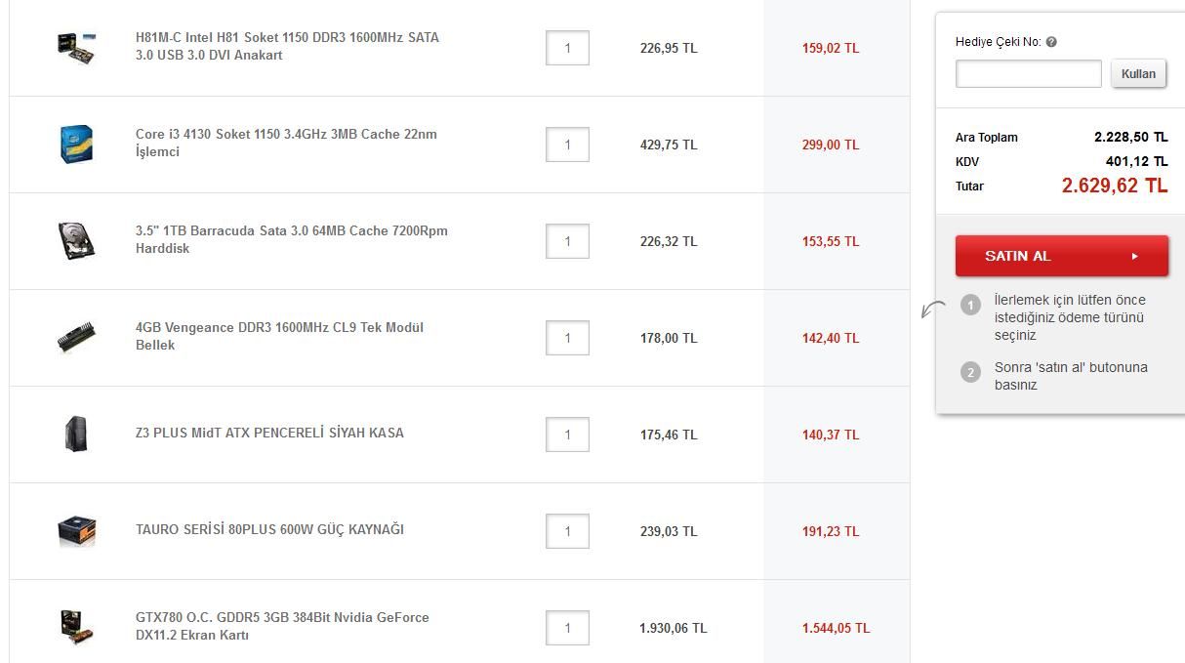1185x663 pixels.
Task: Click the help icon beside Hediye Çeki No
Action: click(1051, 42)
